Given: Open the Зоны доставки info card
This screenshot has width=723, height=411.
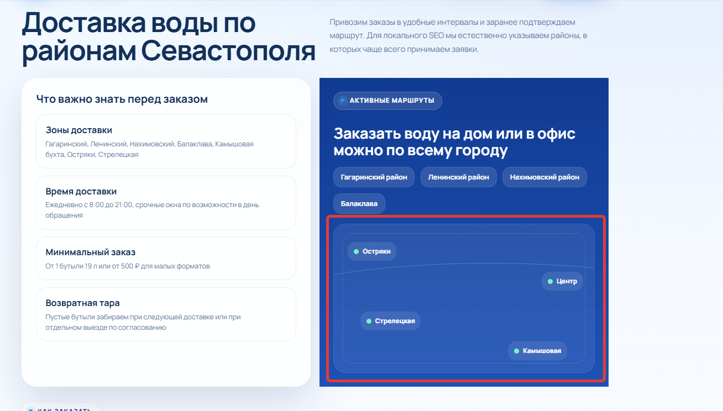Looking at the screenshot, I should coord(166,141).
